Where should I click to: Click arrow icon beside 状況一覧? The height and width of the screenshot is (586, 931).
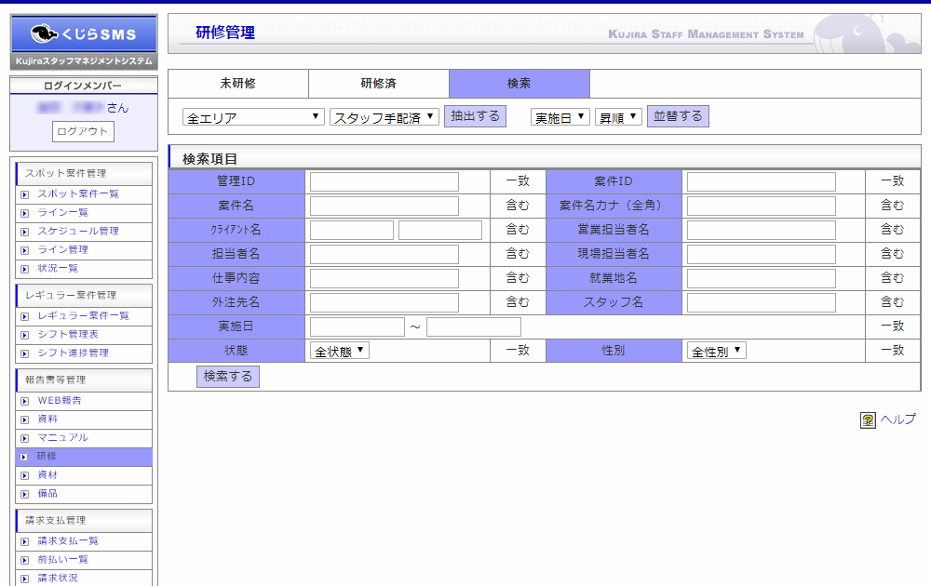(x=24, y=269)
